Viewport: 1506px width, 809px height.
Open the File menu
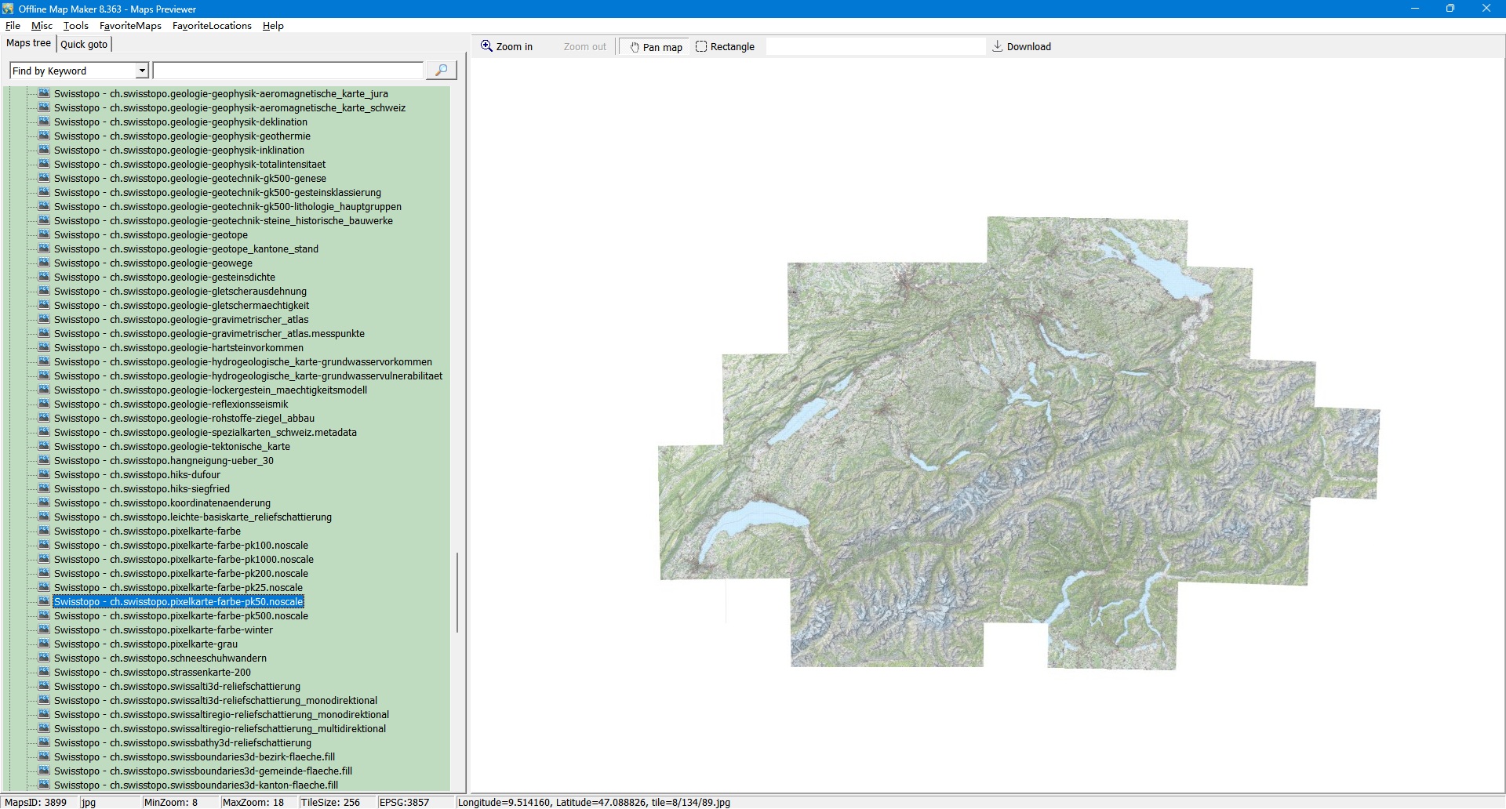pos(13,26)
